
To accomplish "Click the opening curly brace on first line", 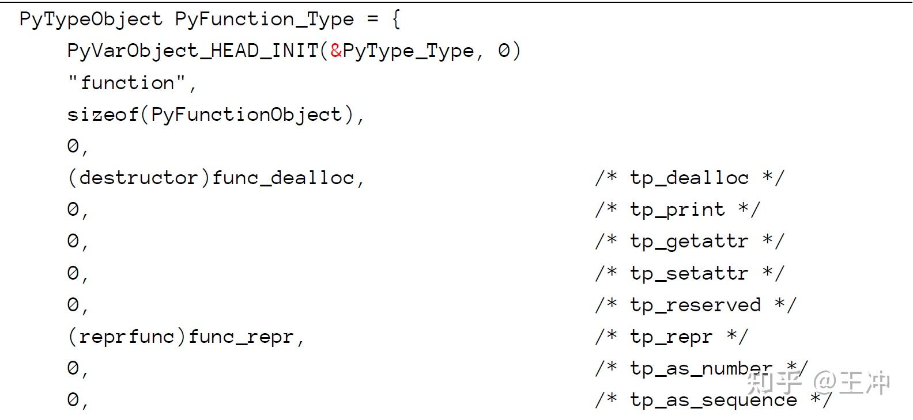I will click(x=395, y=20).
